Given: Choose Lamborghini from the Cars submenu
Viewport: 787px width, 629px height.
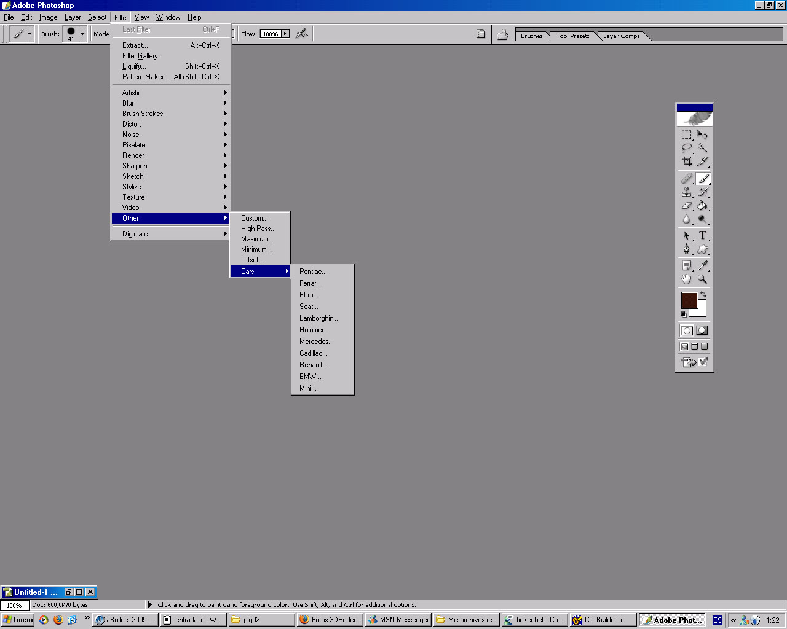Looking at the screenshot, I should pyautogui.click(x=322, y=318).
